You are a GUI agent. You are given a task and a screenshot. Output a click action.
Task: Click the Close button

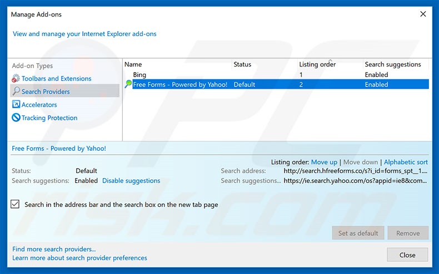tap(407, 255)
